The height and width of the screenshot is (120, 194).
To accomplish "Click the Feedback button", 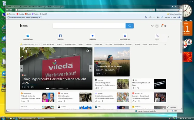I will pos(172,107).
